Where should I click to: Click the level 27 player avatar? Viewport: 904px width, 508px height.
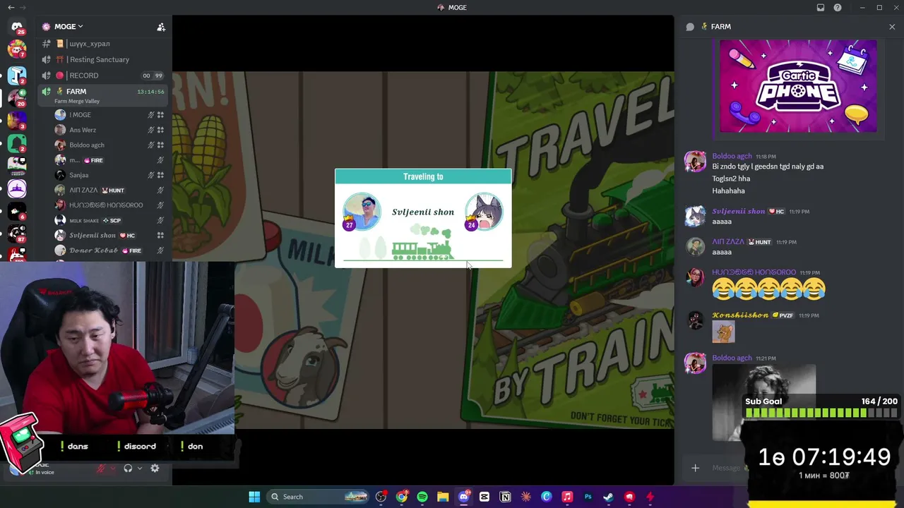tap(362, 211)
